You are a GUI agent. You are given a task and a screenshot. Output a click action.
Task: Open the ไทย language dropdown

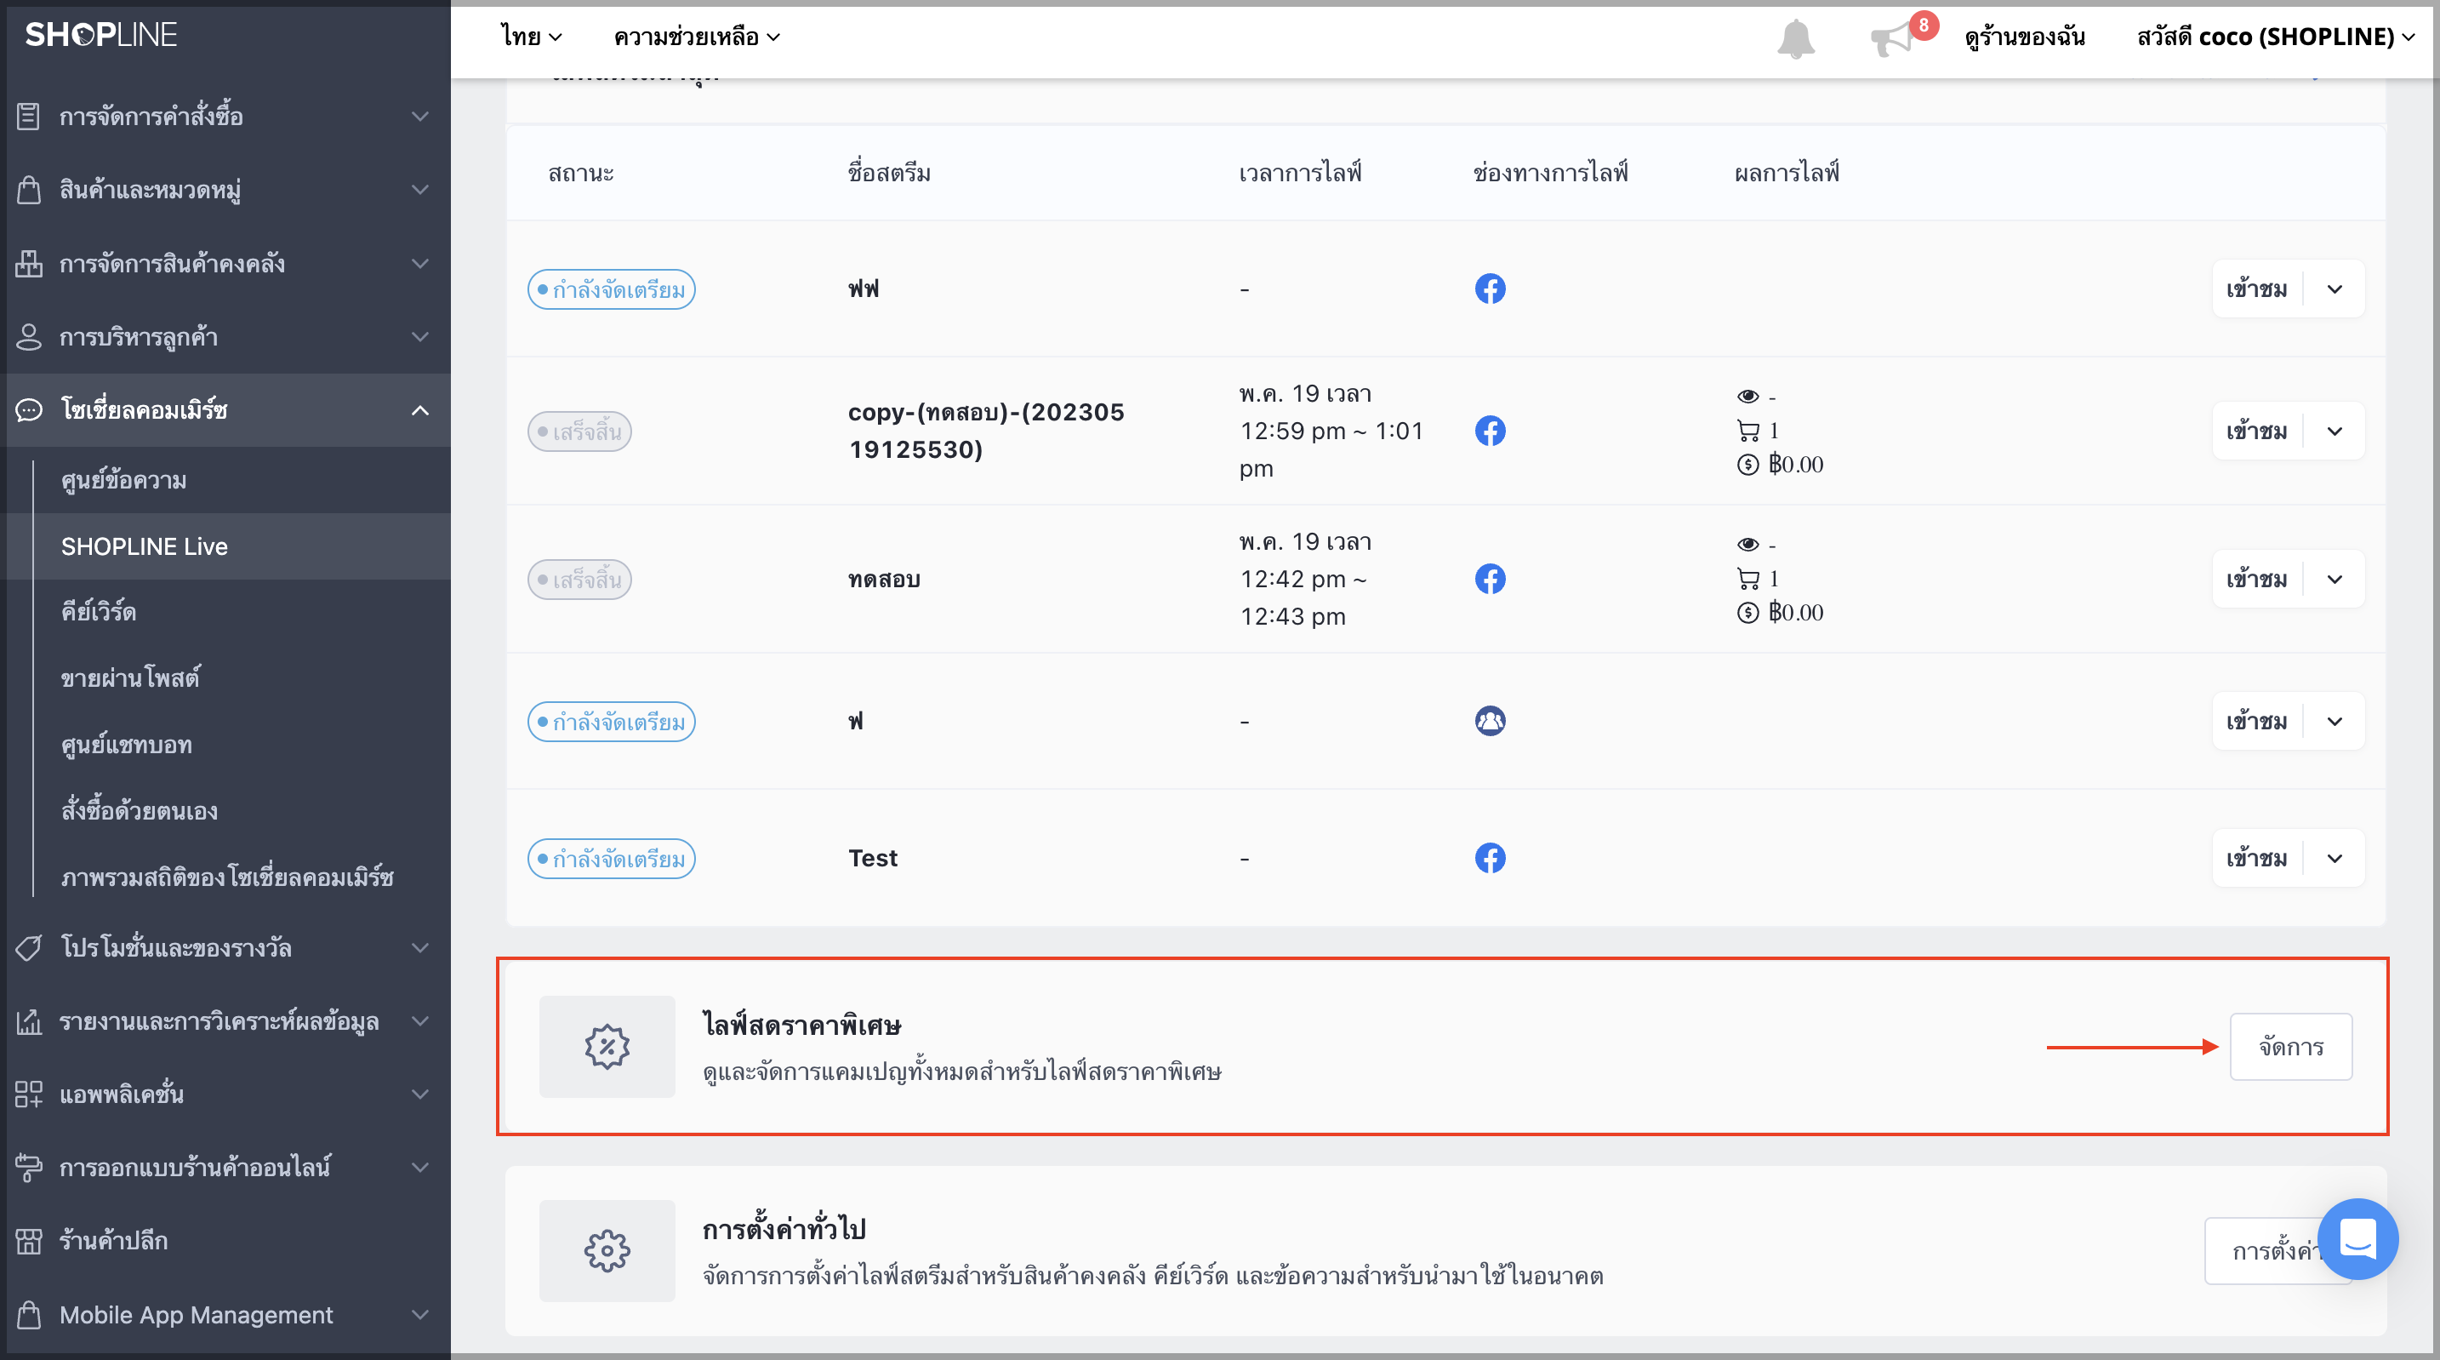tap(532, 37)
